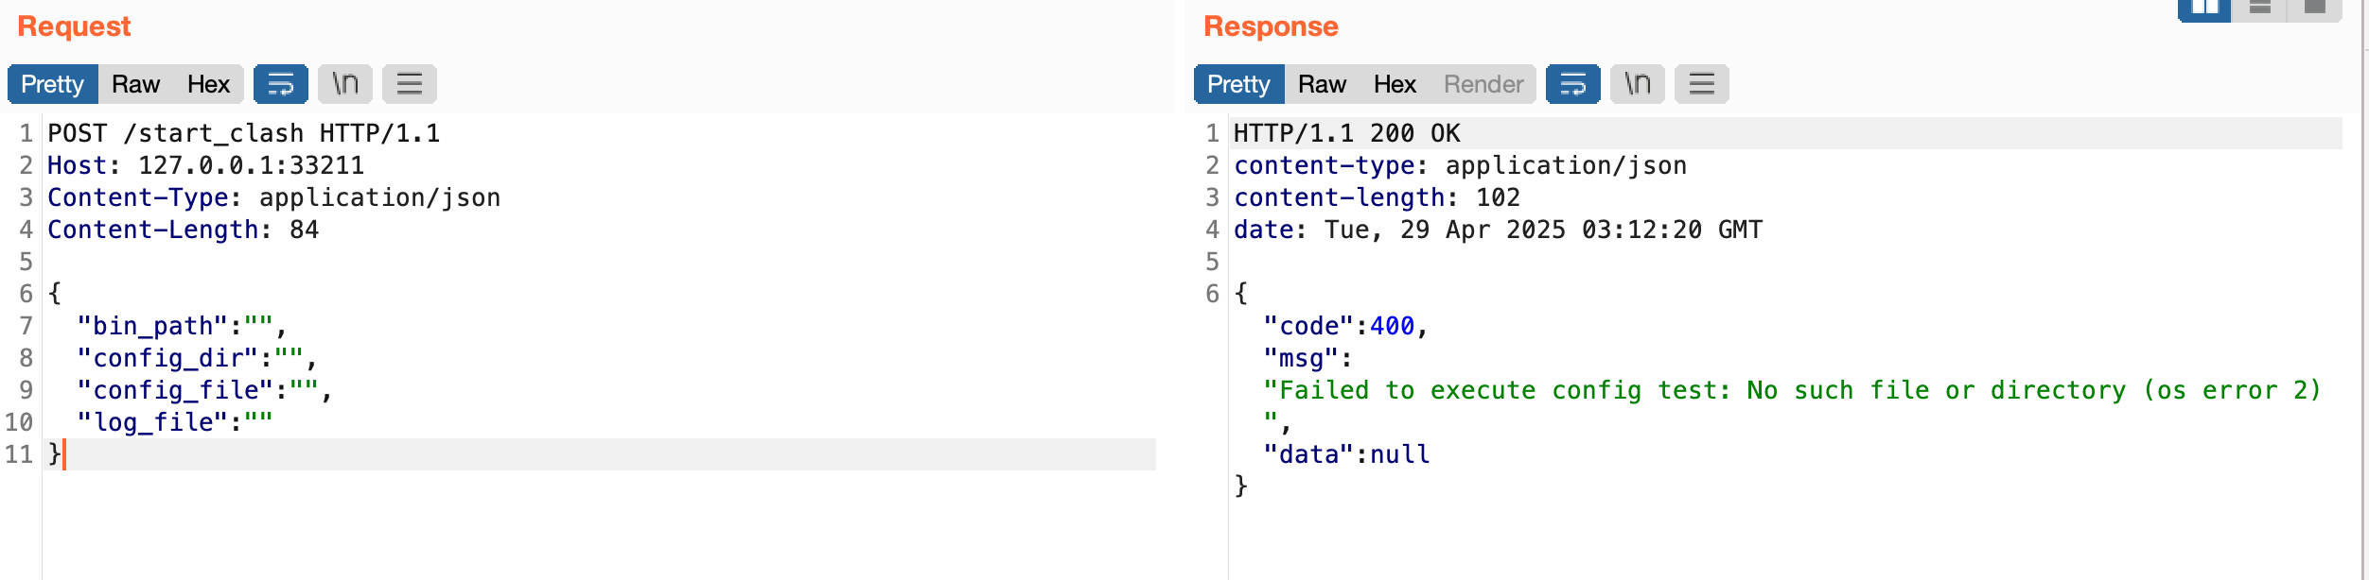Toggle line wrap in the Request editor
2369x580 pixels.
280,84
